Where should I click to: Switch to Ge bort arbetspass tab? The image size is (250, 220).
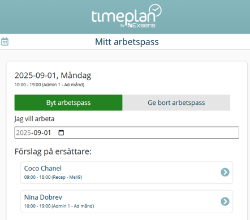(176, 103)
